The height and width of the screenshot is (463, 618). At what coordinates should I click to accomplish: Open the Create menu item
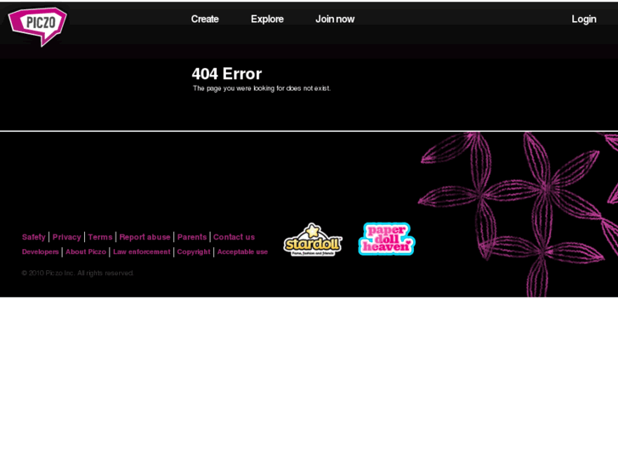coord(205,19)
